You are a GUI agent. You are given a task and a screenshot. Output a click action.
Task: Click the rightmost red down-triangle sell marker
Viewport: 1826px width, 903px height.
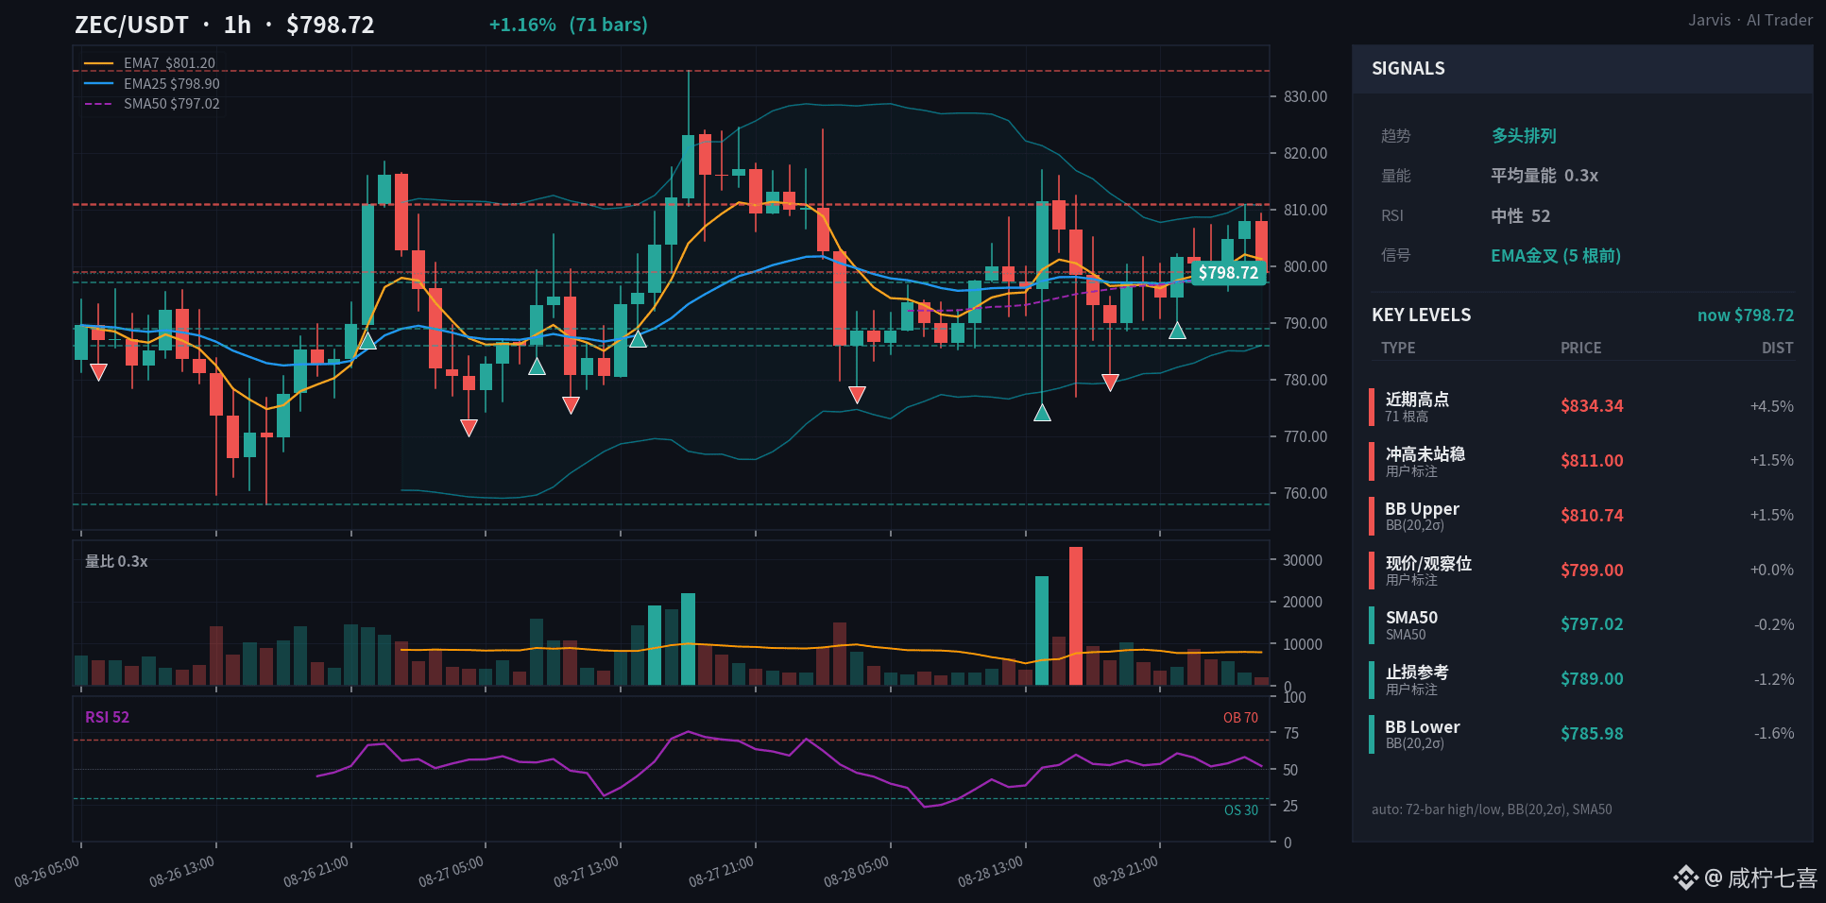click(1110, 383)
